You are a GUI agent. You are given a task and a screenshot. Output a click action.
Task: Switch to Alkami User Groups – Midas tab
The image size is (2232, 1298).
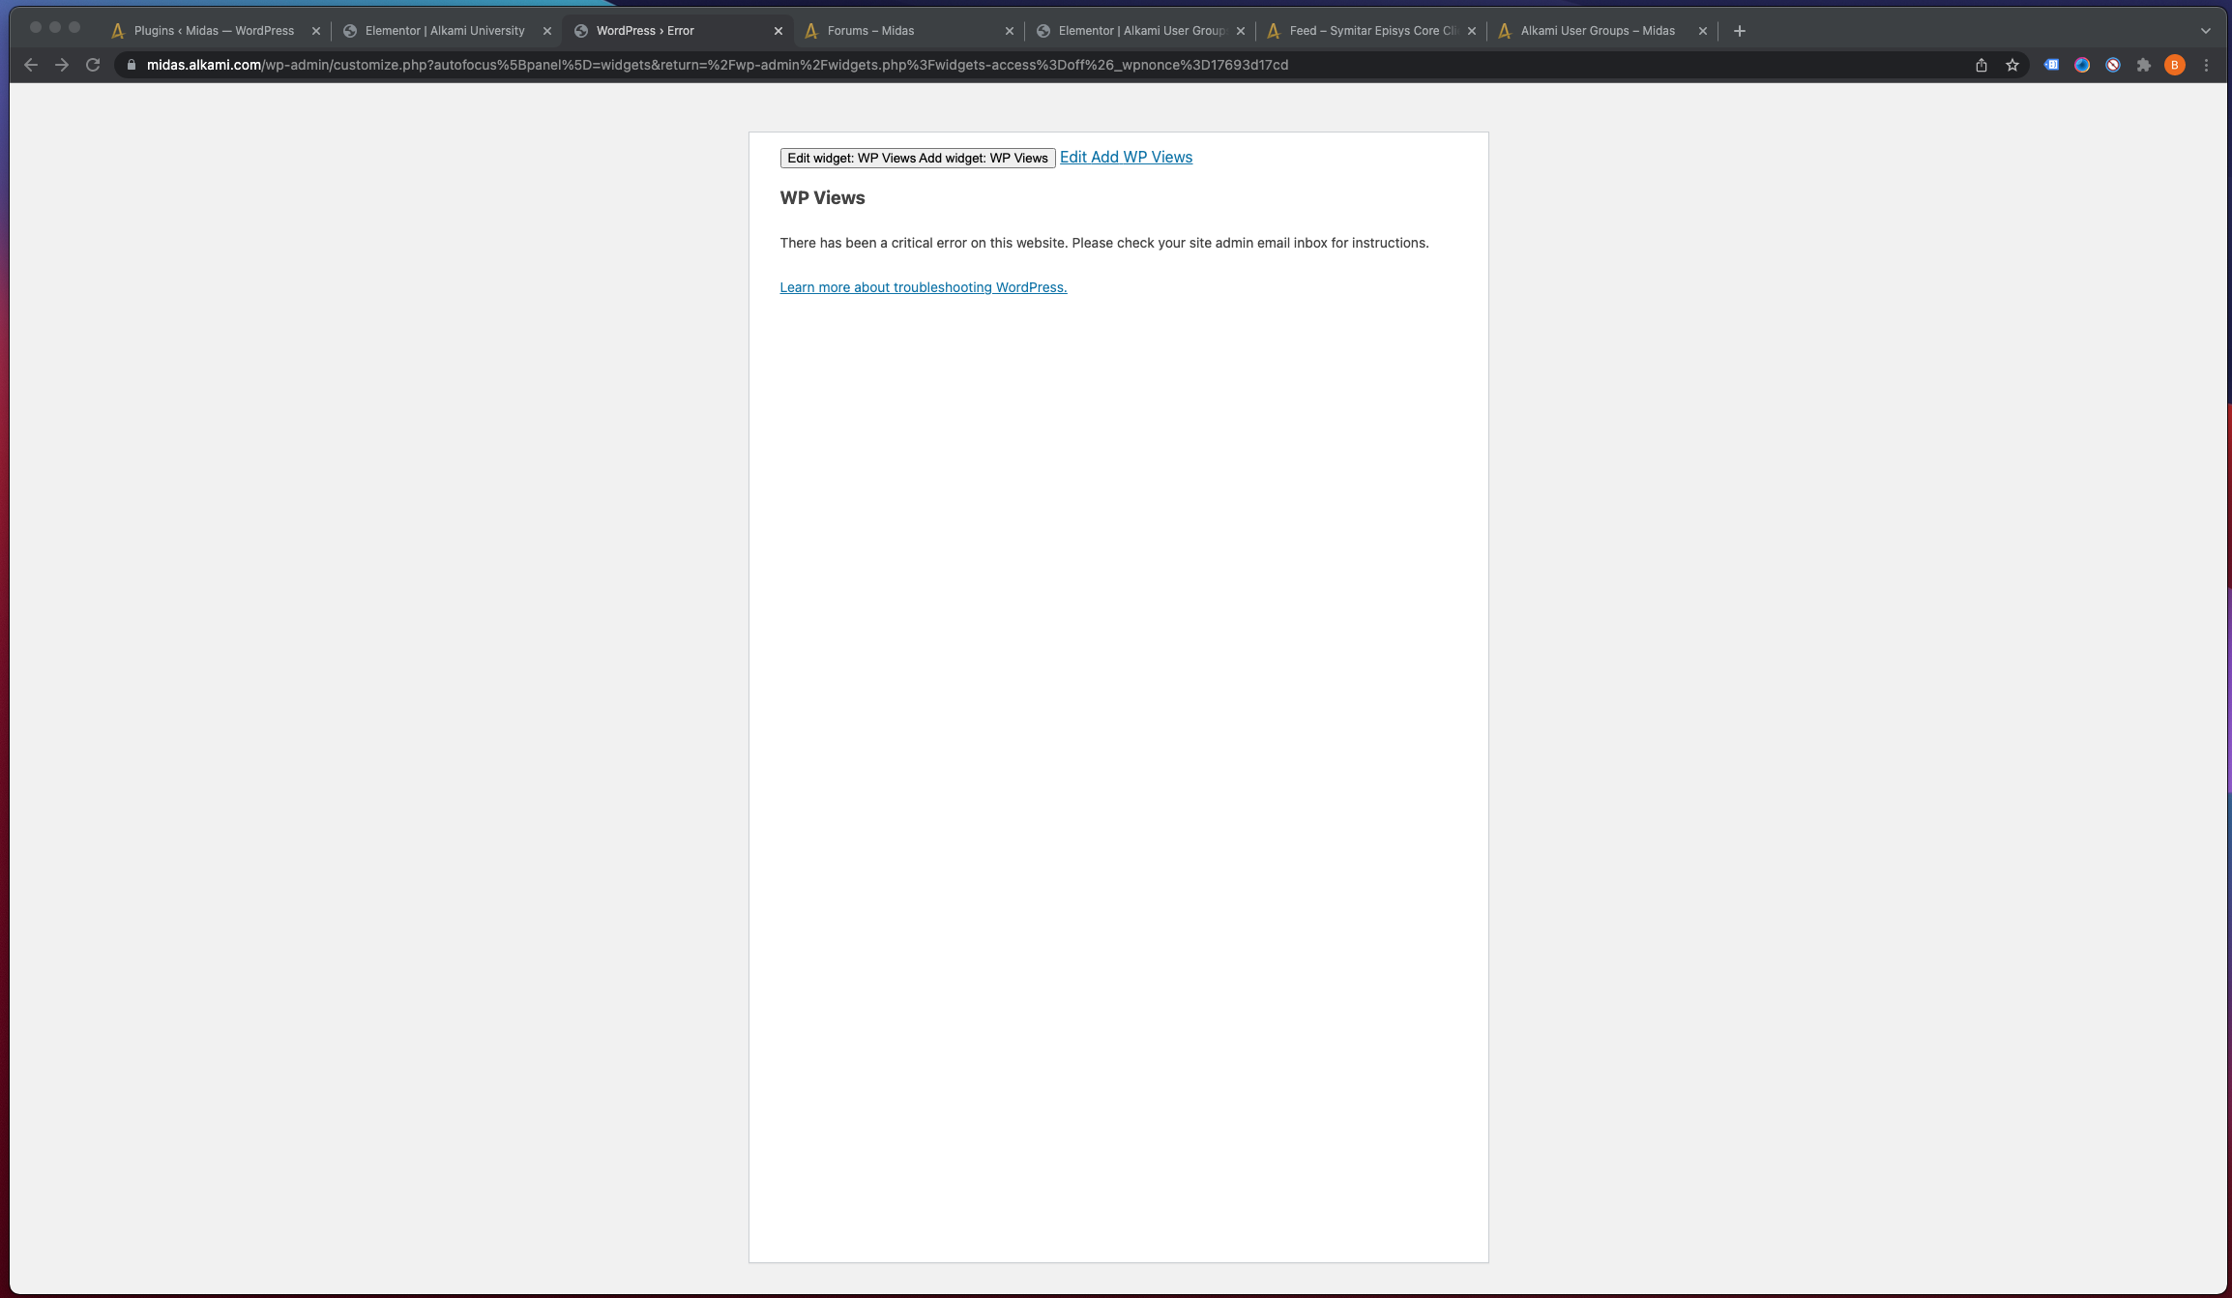coord(1601,31)
